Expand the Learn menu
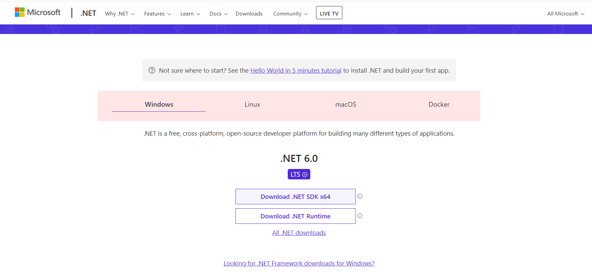Screen dimensions: 592x278 pos(190,14)
